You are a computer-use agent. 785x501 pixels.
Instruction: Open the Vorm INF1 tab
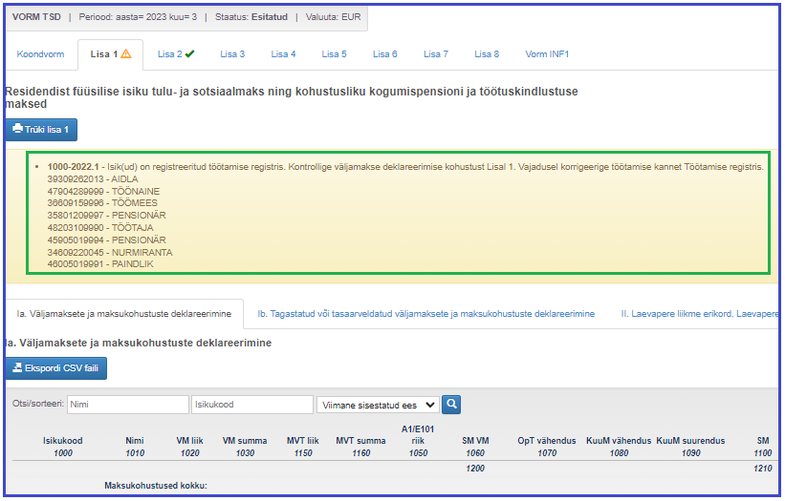point(547,54)
